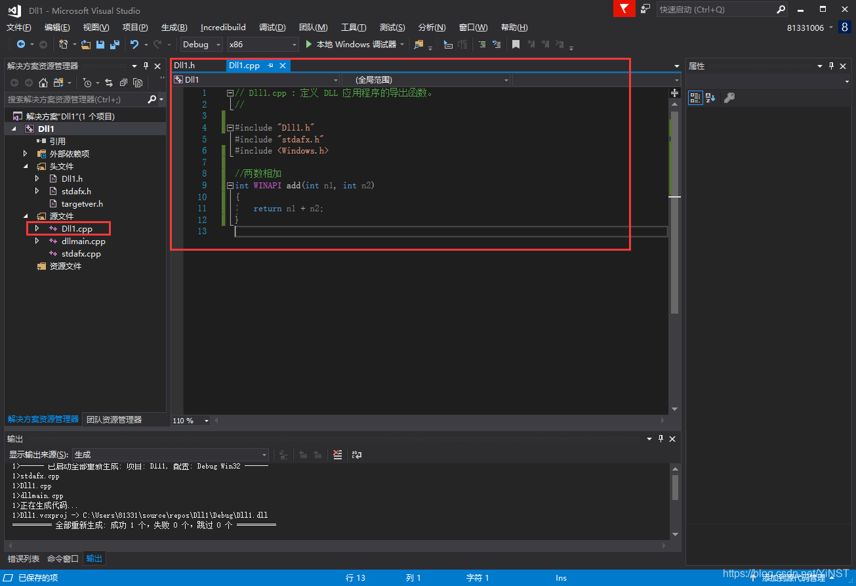Collapse the add function at line 9
The image size is (856, 586).
click(x=230, y=186)
